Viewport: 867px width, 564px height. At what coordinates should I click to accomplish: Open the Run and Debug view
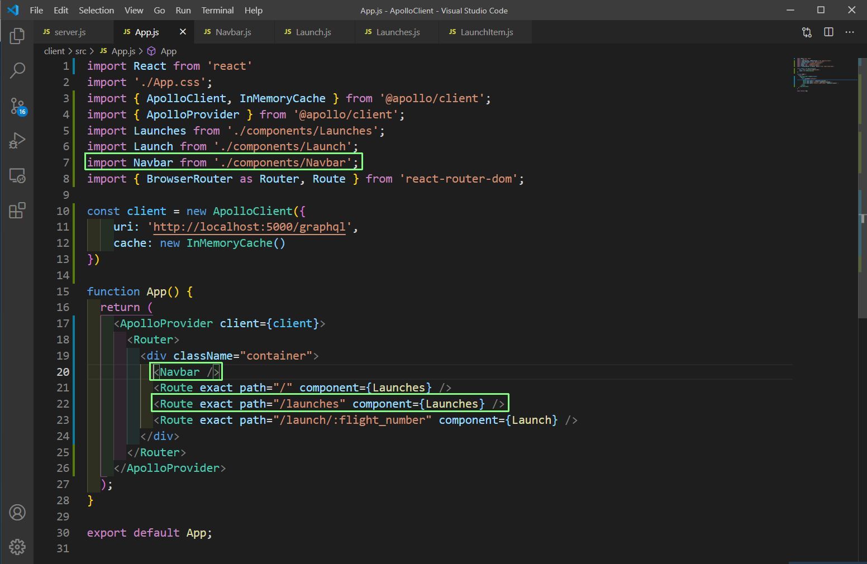tap(17, 141)
